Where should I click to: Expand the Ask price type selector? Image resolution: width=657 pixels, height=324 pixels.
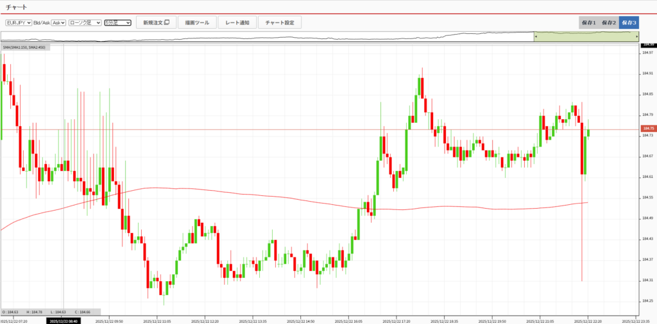(58, 22)
